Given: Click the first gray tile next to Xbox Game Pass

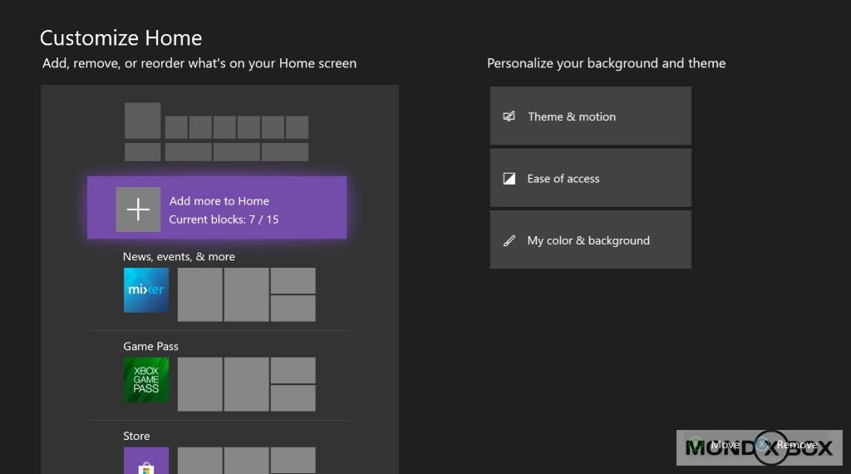Looking at the screenshot, I should [x=199, y=384].
